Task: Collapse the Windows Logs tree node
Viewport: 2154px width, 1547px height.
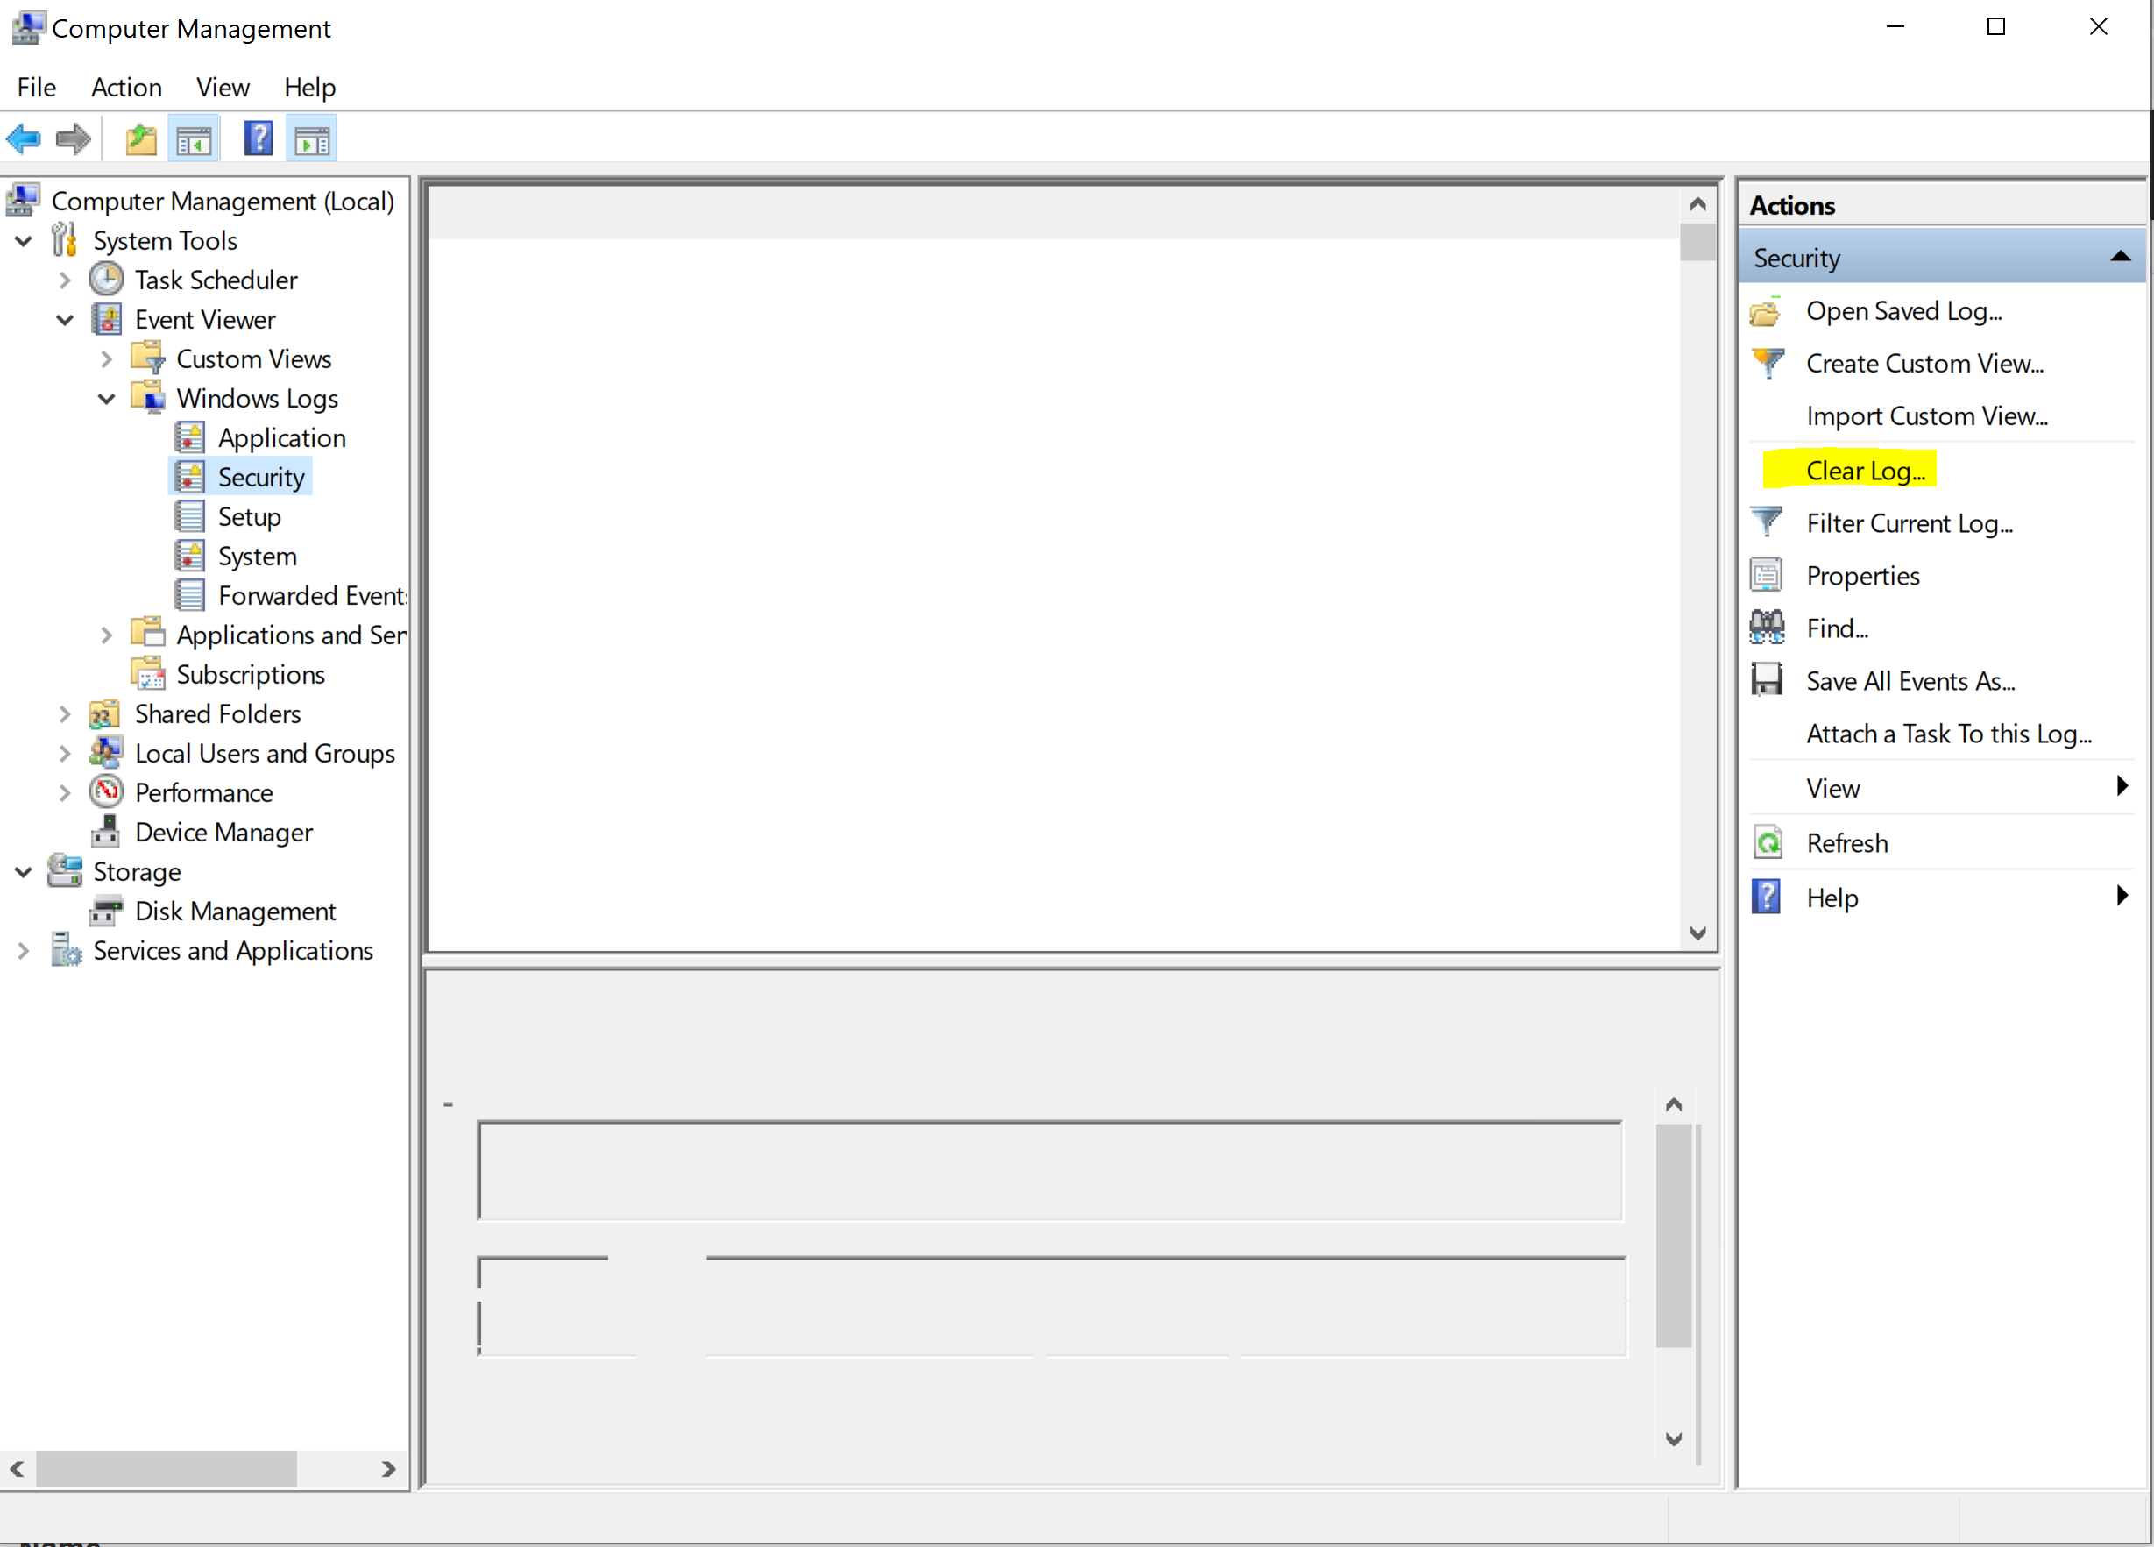Action: tap(106, 399)
